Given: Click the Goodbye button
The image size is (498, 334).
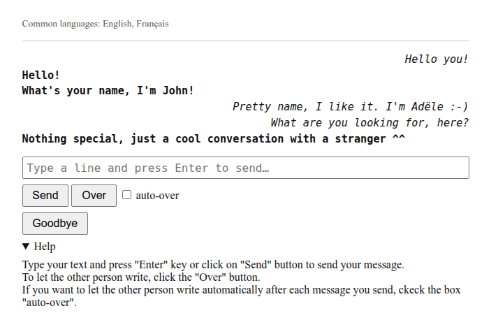Looking at the screenshot, I should [55, 224].
